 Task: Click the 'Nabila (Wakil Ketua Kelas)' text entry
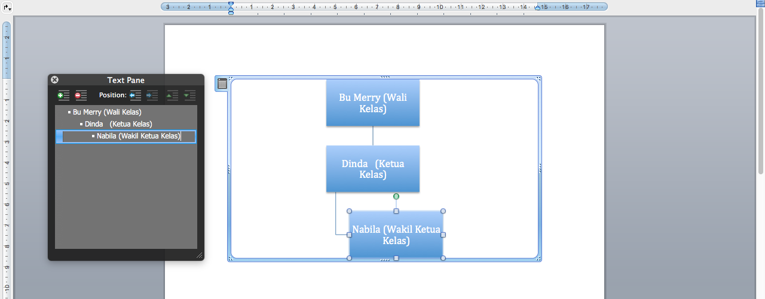click(x=138, y=137)
